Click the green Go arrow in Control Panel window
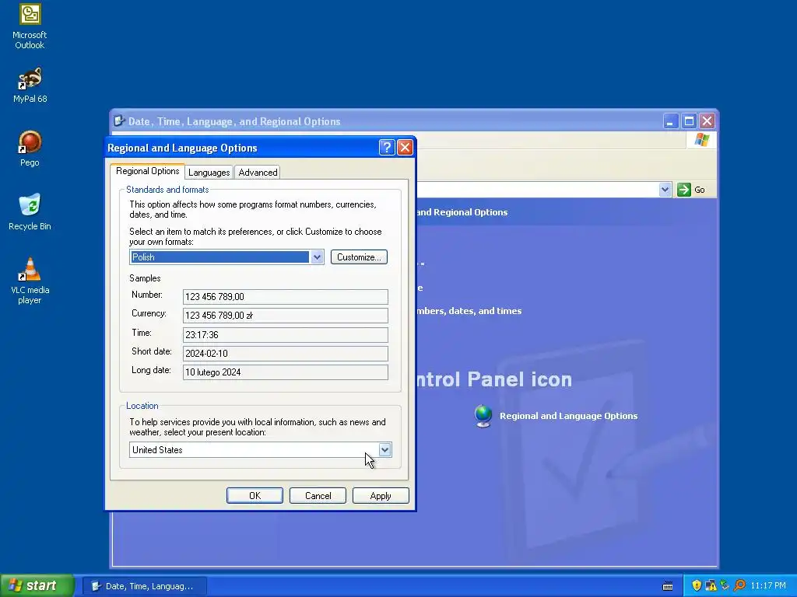The width and height of the screenshot is (797, 597). point(683,190)
